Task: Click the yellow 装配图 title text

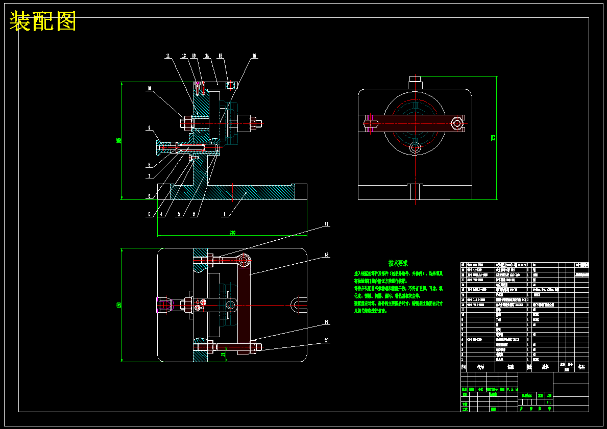Action: [42, 21]
